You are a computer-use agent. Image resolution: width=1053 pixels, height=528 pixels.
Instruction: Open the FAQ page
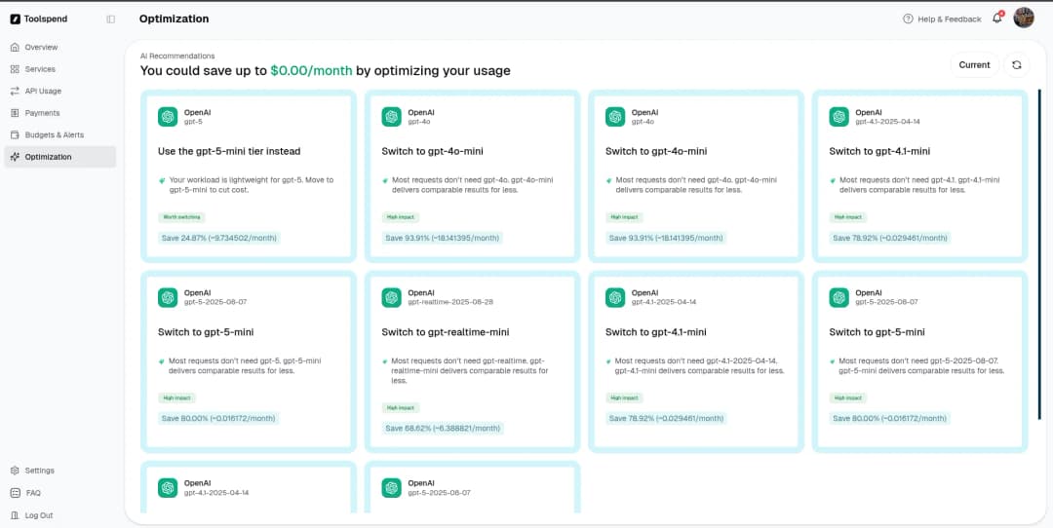[33, 493]
